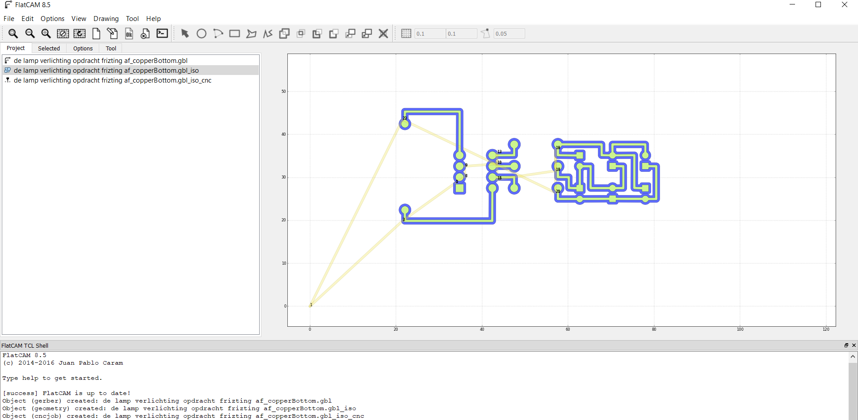
Task: Click the Zoom Out toolbar icon
Action: click(29, 33)
